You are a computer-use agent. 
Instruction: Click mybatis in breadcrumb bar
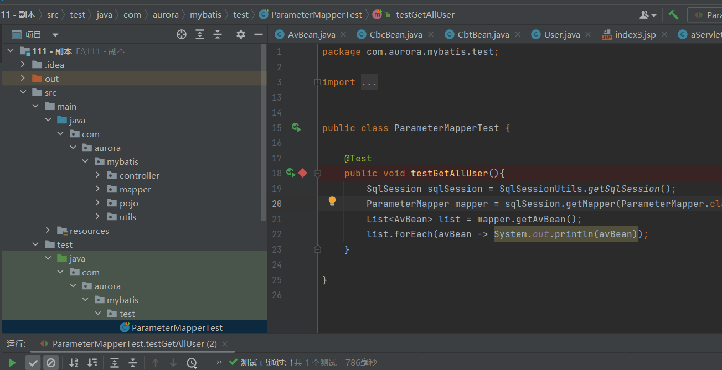coord(206,15)
